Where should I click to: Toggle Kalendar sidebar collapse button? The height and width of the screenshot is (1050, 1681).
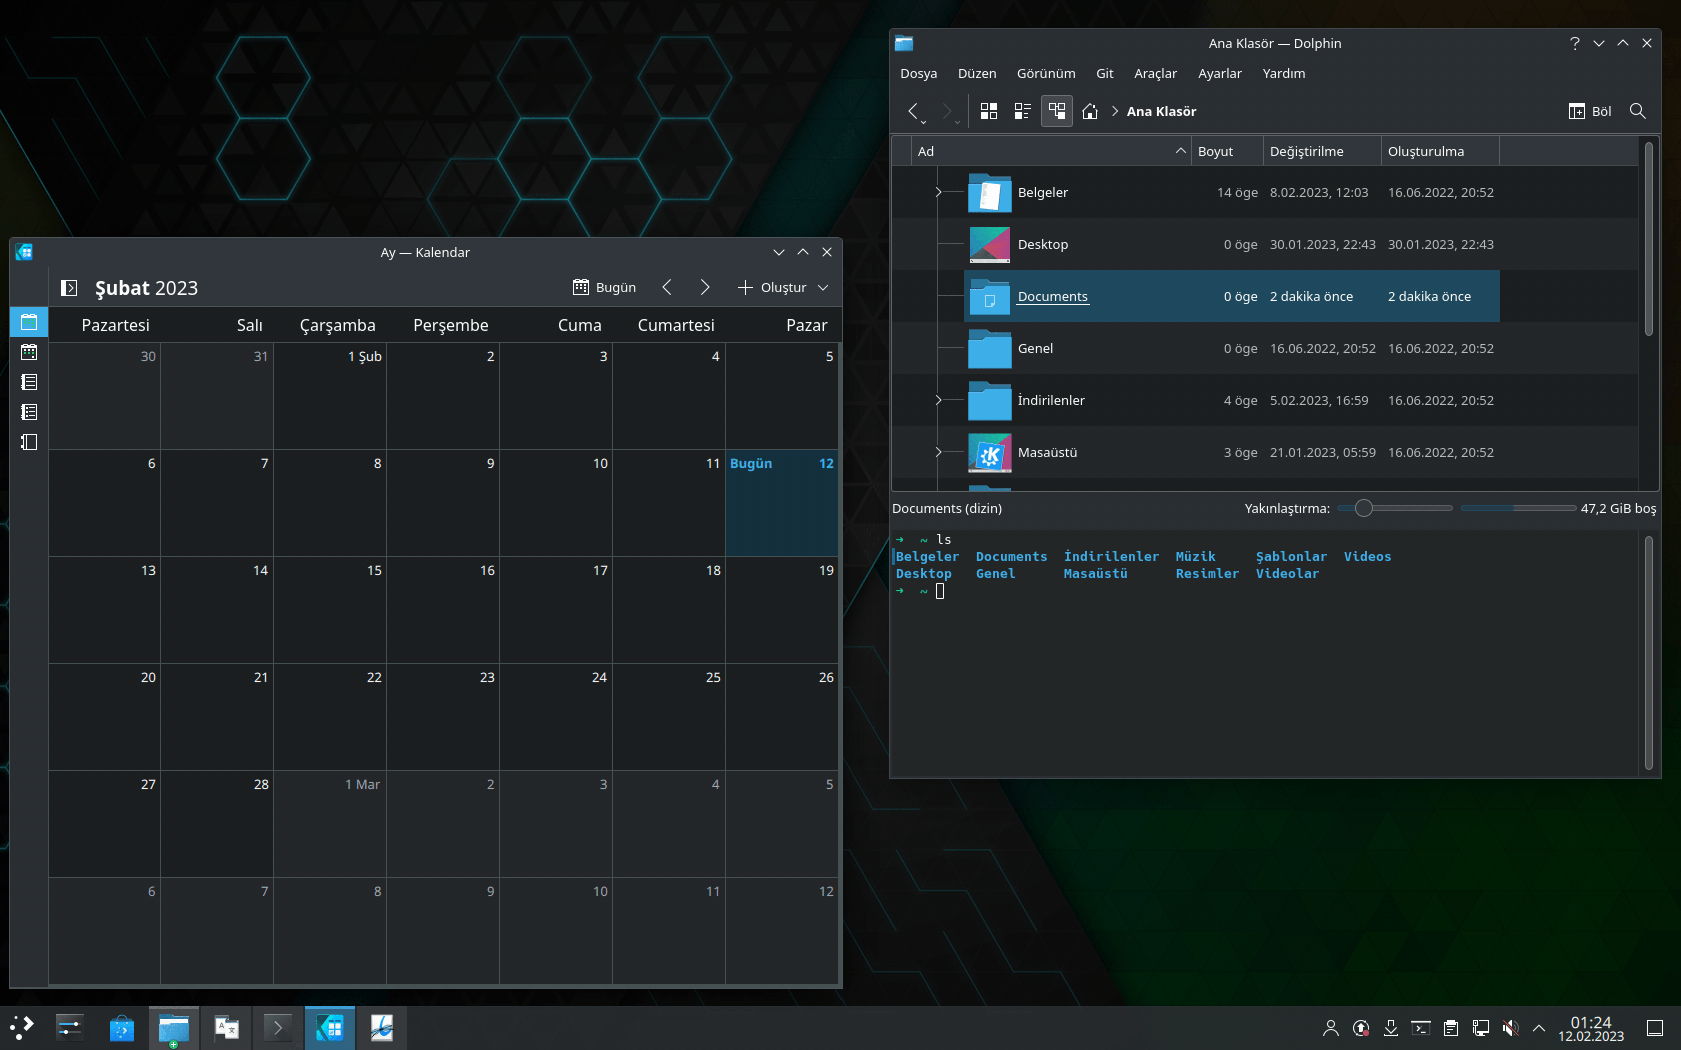point(69,287)
